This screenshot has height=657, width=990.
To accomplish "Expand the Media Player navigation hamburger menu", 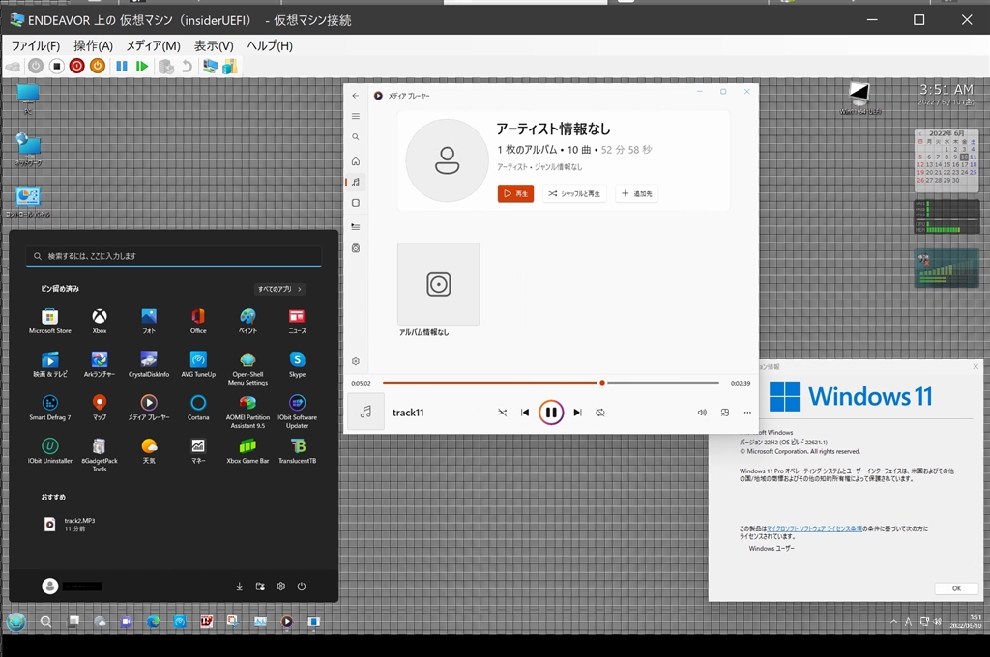I will (356, 116).
